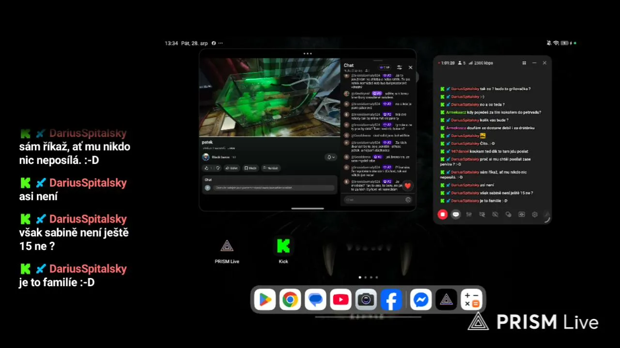
Task: Open the emoji picker in chat input
Action: 408,200
